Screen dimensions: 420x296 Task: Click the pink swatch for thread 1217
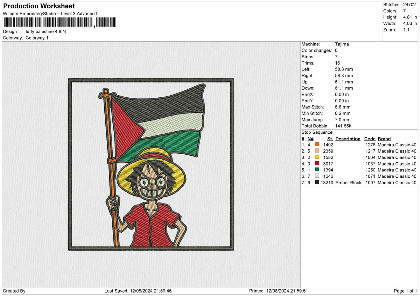point(317,151)
